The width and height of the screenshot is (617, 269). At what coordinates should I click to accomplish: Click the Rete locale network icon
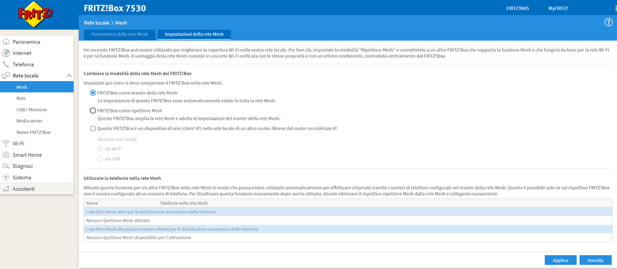5,75
